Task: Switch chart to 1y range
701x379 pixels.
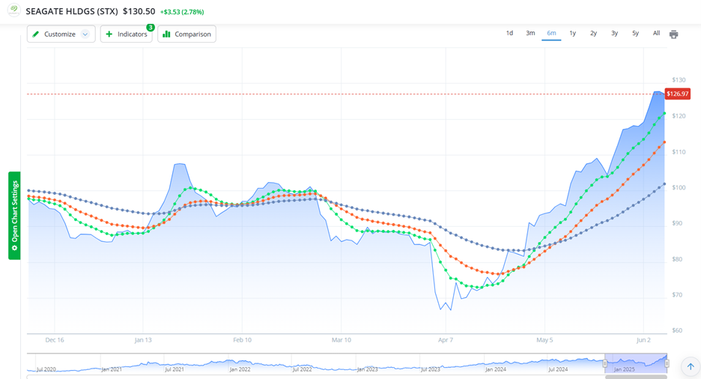Action: click(x=573, y=33)
